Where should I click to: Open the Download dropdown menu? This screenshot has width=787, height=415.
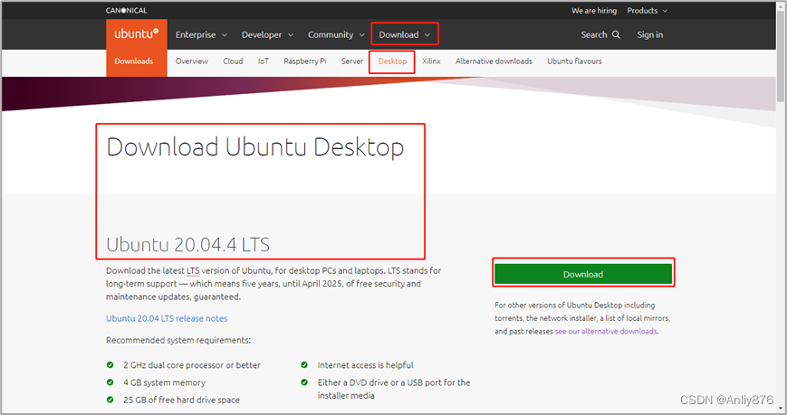[x=404, y=34]
